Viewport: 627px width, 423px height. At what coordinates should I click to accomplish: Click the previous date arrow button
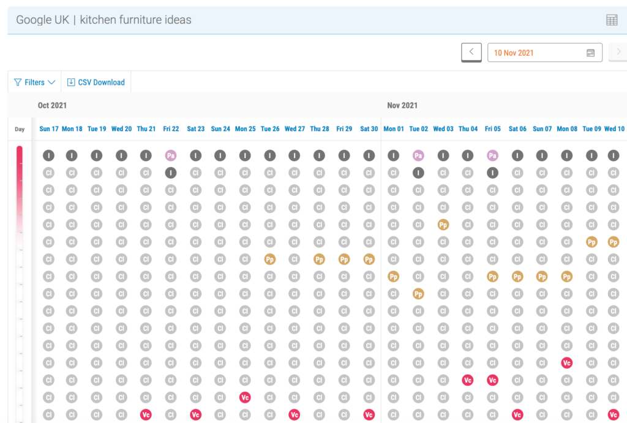(471, 52)
